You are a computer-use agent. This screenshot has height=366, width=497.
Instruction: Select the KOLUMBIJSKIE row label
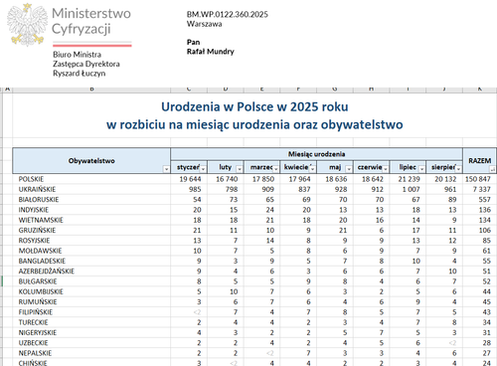click(41, 292)
